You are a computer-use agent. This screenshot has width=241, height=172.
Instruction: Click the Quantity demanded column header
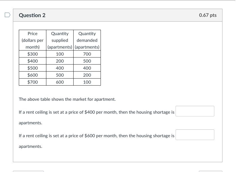click(x=87, y=40)
